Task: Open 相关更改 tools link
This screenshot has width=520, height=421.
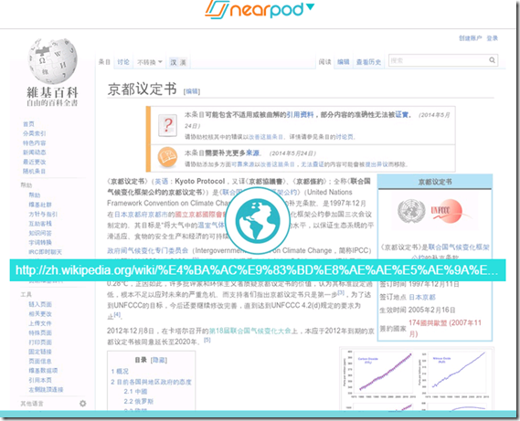Action: (x=40, y=313)
